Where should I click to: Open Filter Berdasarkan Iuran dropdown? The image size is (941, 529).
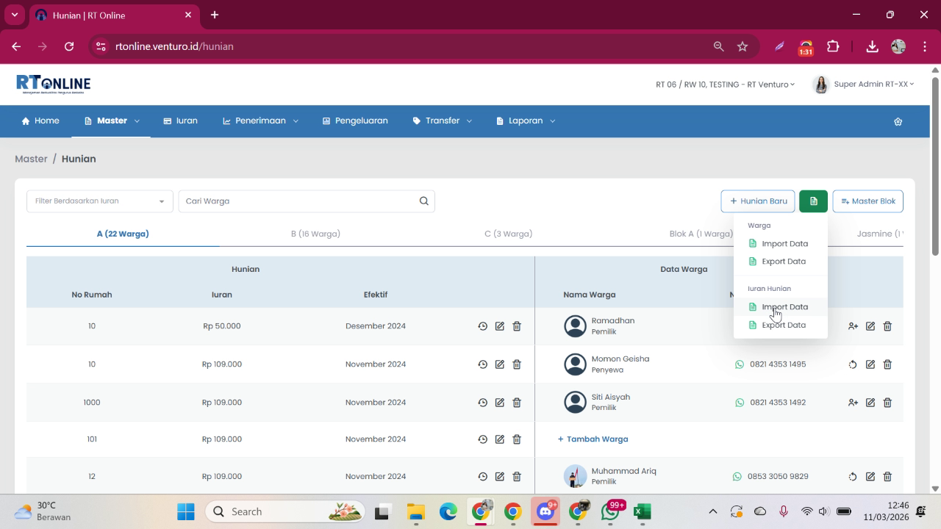[100, 201]
